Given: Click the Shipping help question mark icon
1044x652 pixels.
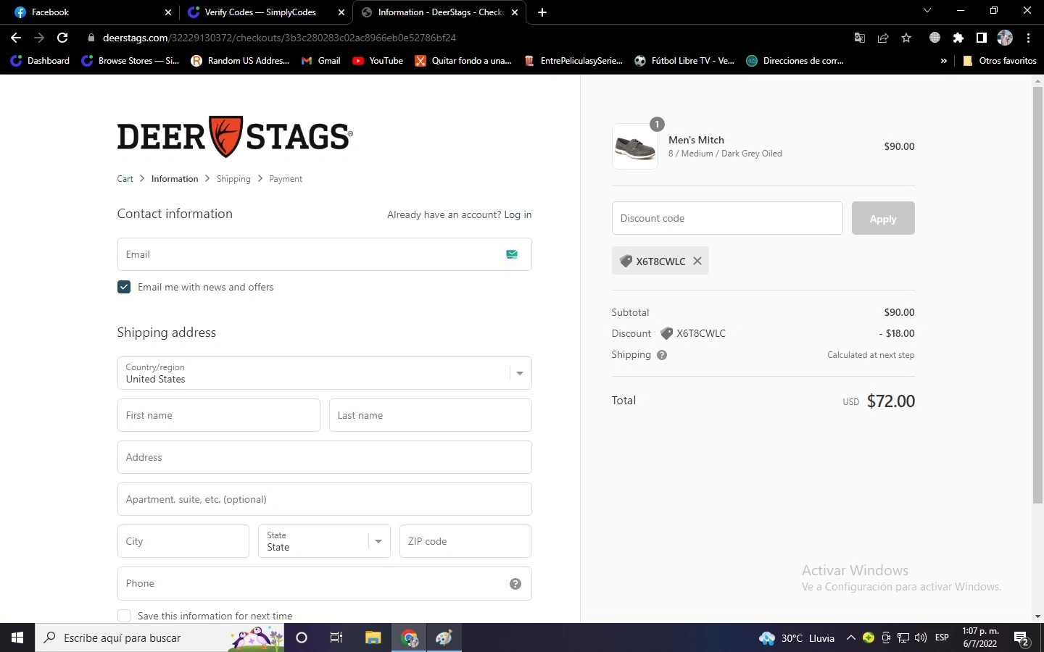Looking at the screenshot, I should click(662, 355).
